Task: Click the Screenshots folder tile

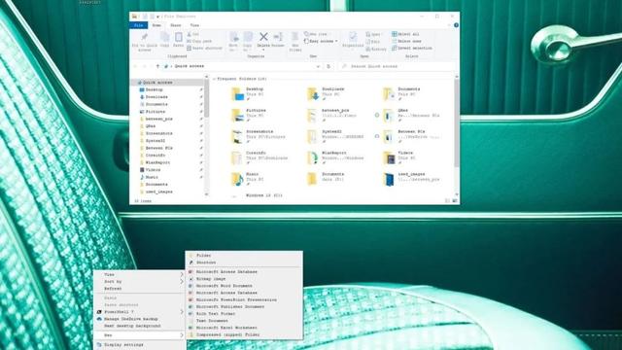Action: [258, 136]
